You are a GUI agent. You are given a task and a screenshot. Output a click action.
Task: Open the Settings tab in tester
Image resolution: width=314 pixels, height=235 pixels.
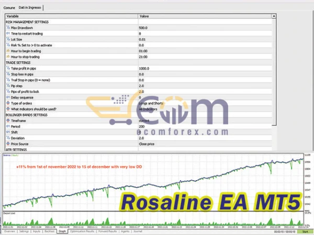(24, 231)
